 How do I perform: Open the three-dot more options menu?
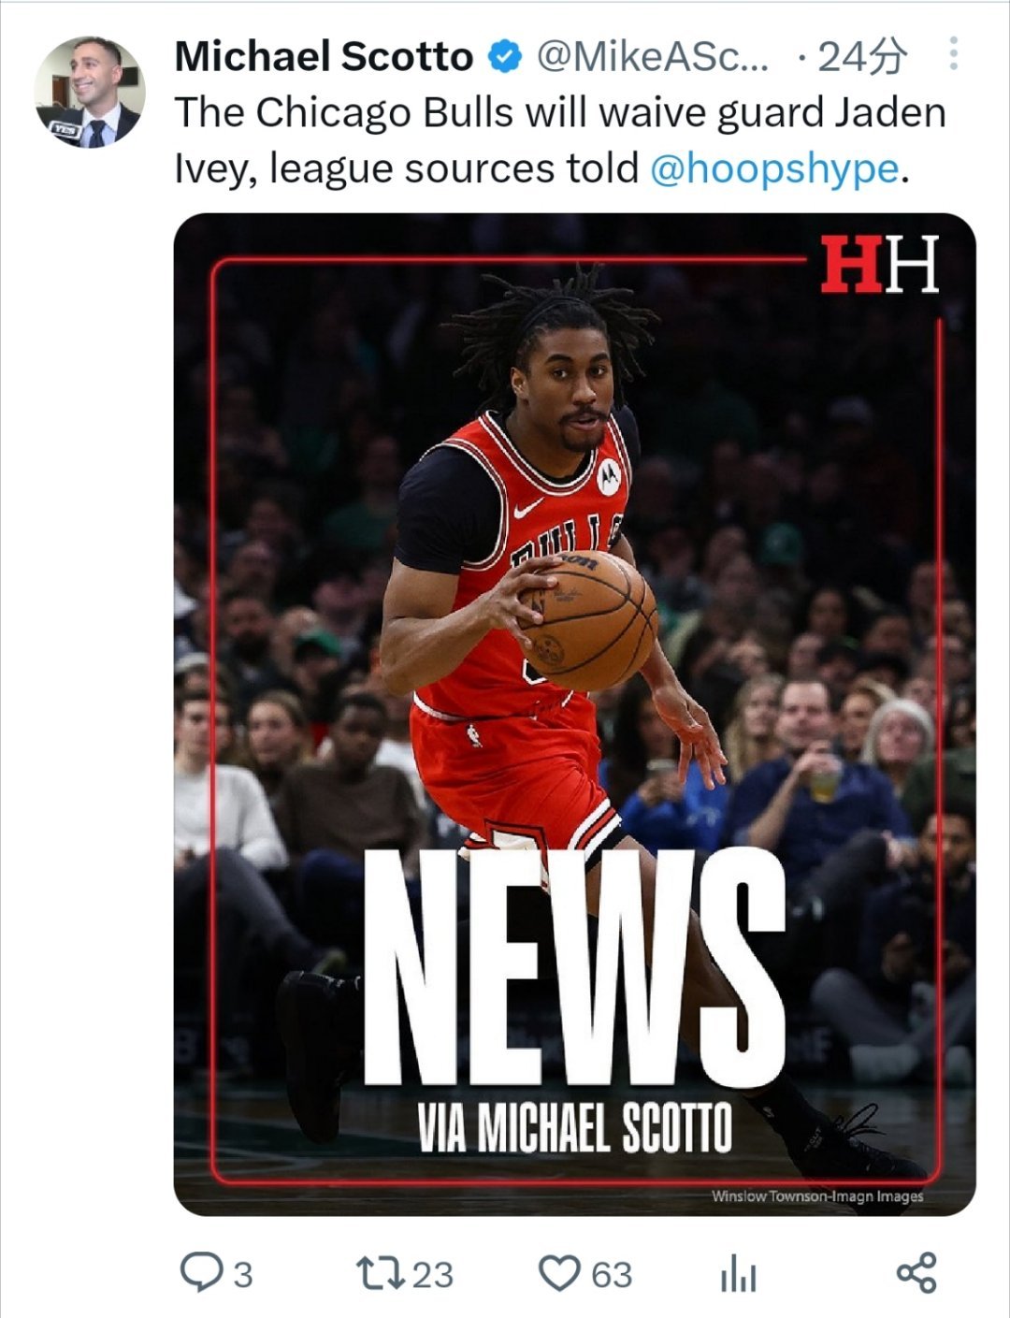click(953, 54)
